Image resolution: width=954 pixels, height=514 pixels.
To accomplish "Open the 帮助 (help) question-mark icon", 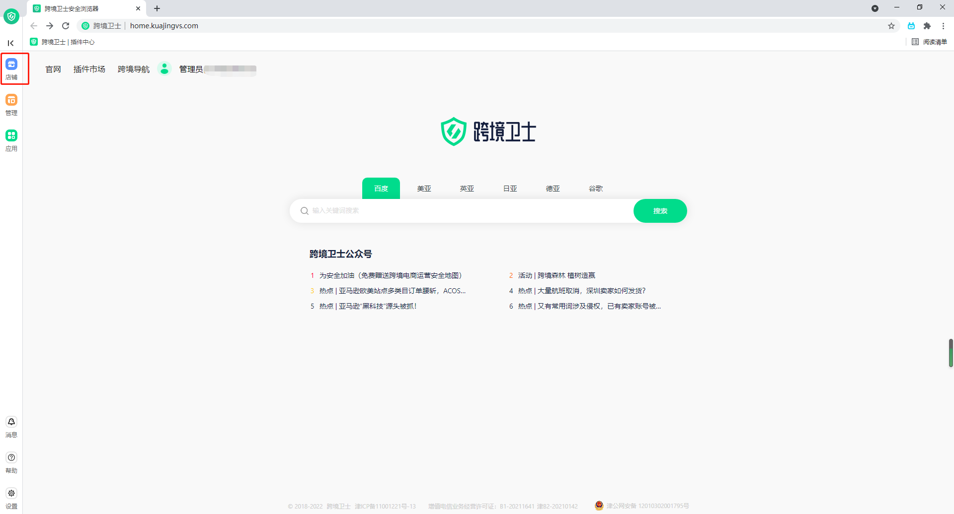I will 11,457.
